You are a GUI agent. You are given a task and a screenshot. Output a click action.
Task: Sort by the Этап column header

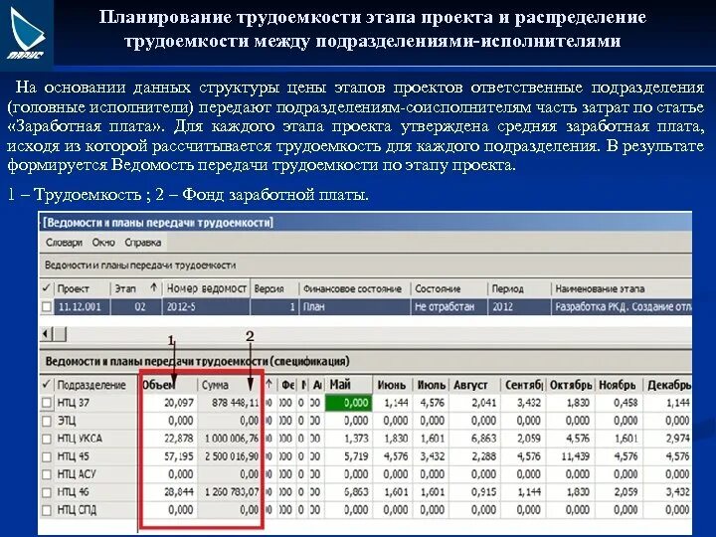pos(136,288)
